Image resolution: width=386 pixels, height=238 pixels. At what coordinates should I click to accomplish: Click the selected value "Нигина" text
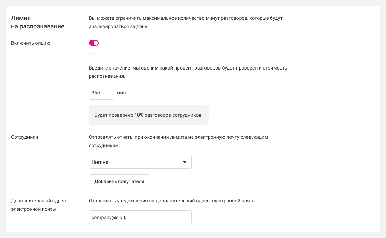pyautogui.click(x=100, y=162)
